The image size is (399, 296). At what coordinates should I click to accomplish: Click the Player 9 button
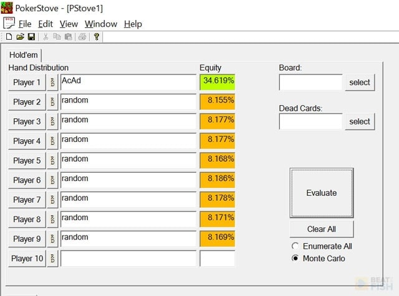[27, 239]
